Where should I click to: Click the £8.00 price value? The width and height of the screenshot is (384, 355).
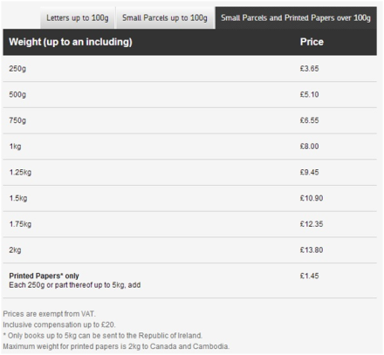(x=309, y=147)
